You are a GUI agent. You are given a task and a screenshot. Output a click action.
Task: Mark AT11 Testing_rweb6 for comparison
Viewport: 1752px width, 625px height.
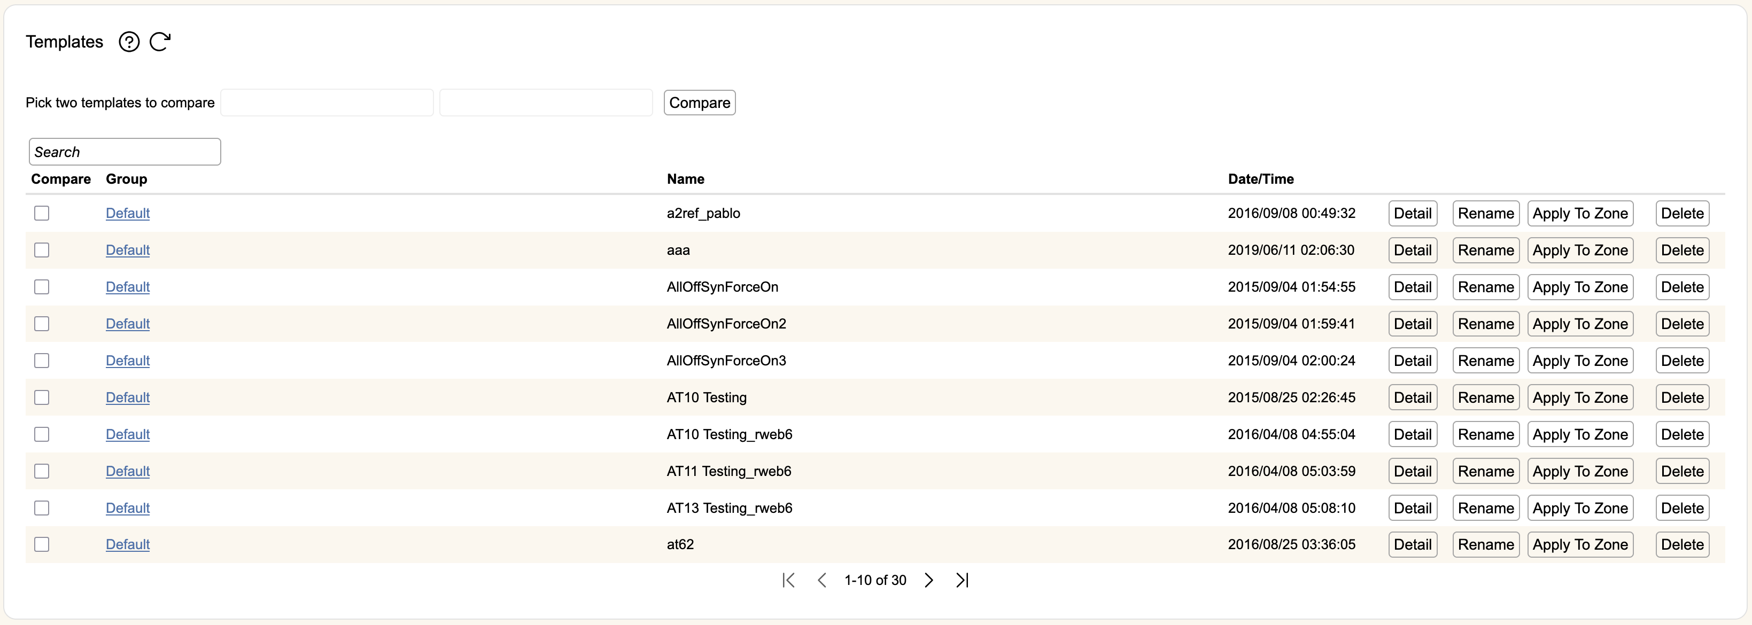coord(42,471)
